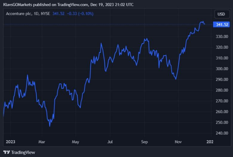This screenshot has height=157, width=233.
Task: Open the TradingView brand link
Action: point(19,152)
